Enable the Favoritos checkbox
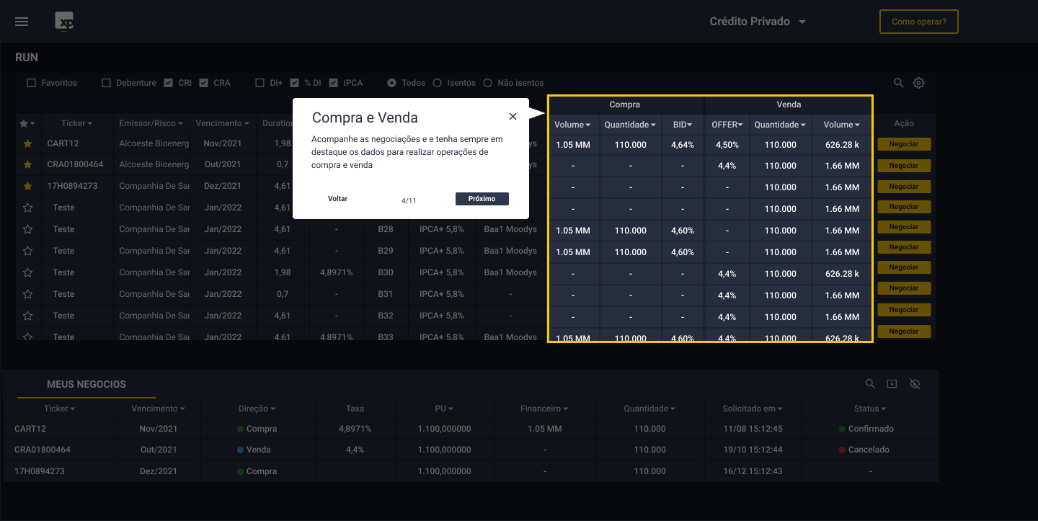The width and height of the screenshot is (1038, 521). click(31, 83)
